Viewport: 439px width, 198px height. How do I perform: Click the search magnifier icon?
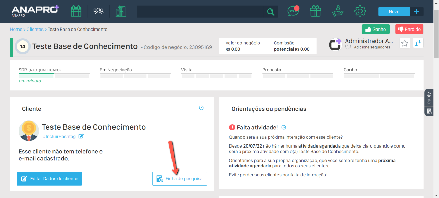tap(271, 12)
